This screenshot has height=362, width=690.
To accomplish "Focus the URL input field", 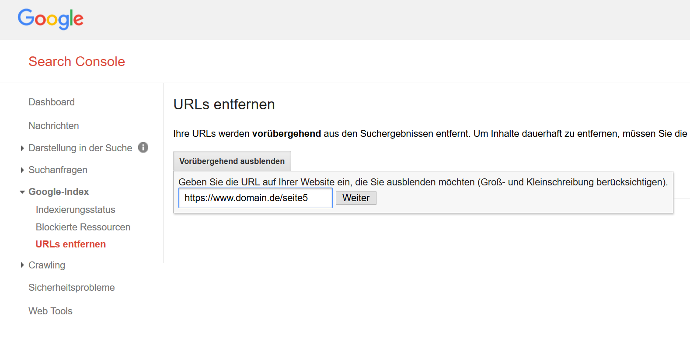I will [255, 198].
